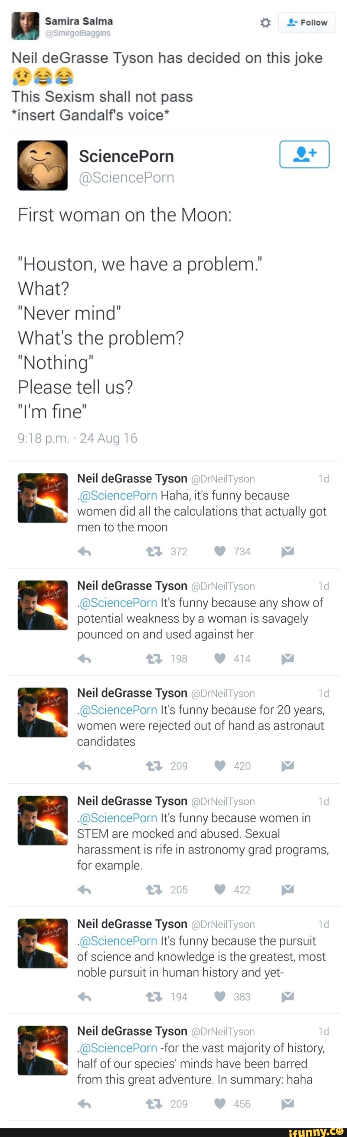Viewport: 347px width, 1137px height.
Task: Follow Samira Salma
Action: pos(307,23)
